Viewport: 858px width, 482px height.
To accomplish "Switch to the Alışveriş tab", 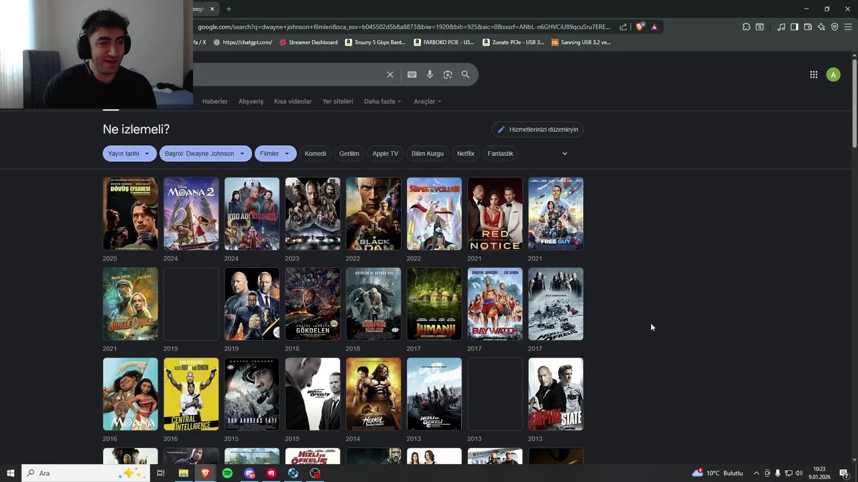I will (251, 101).
